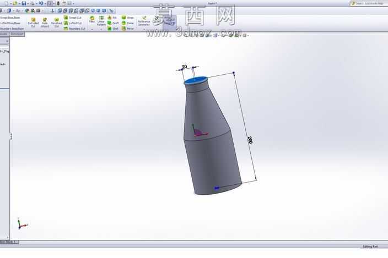
Task: Open the dropdown next to Undo
Action: click(x=45, y=3)
